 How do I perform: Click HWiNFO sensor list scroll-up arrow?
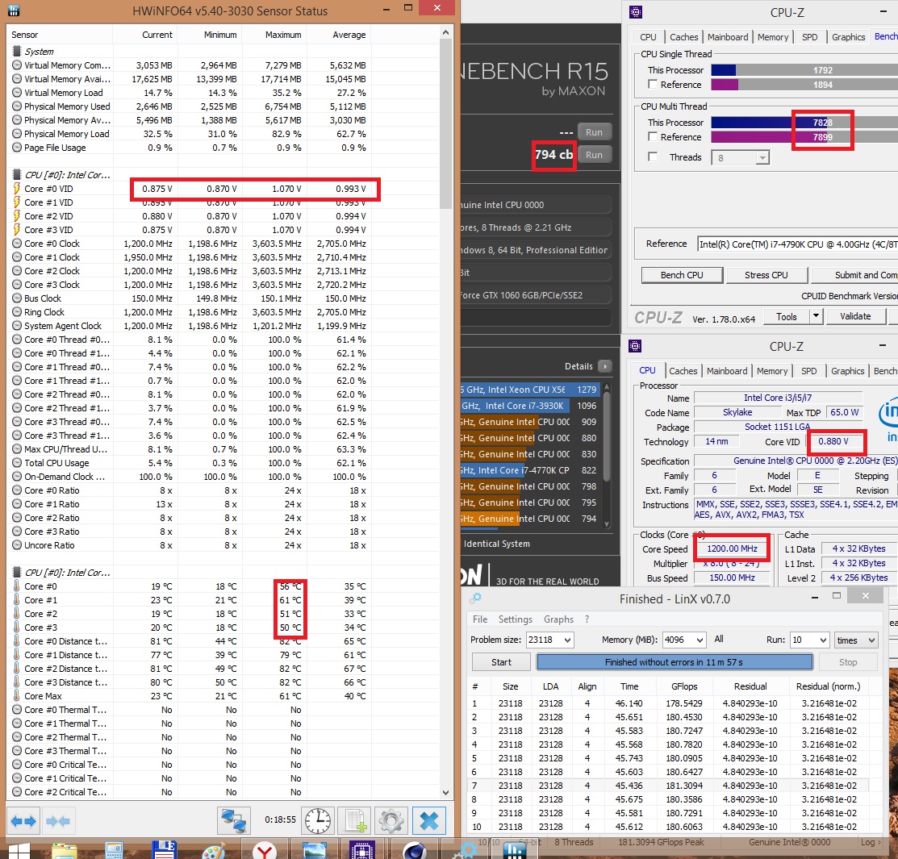pyautogui.click(x=445, y=33)
